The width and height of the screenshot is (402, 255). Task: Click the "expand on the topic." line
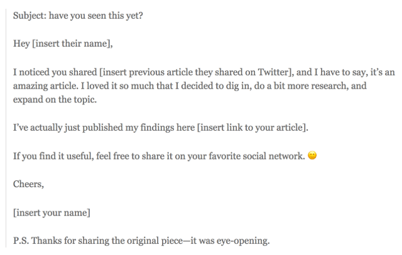[55, 100]
